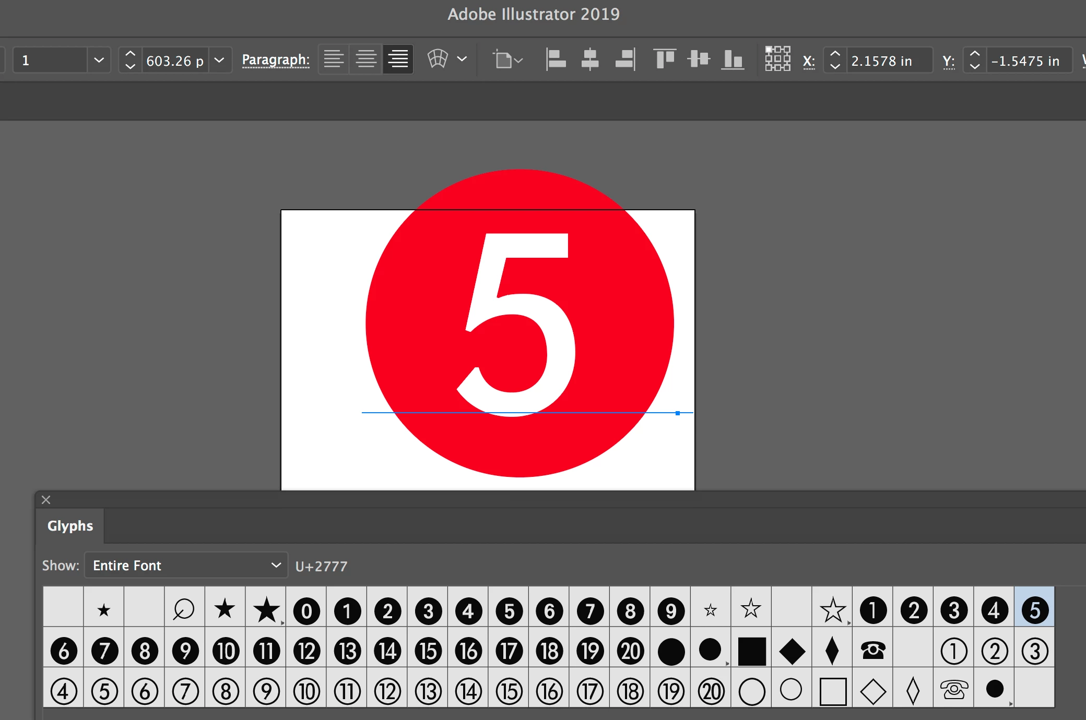1086x720 pixels.
Task: Click vertical align bottom icon
Action: 733,59
